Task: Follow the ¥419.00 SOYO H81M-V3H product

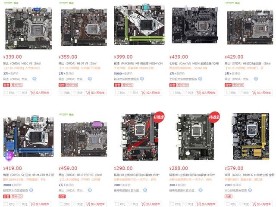Action: [x=22, y=204]
